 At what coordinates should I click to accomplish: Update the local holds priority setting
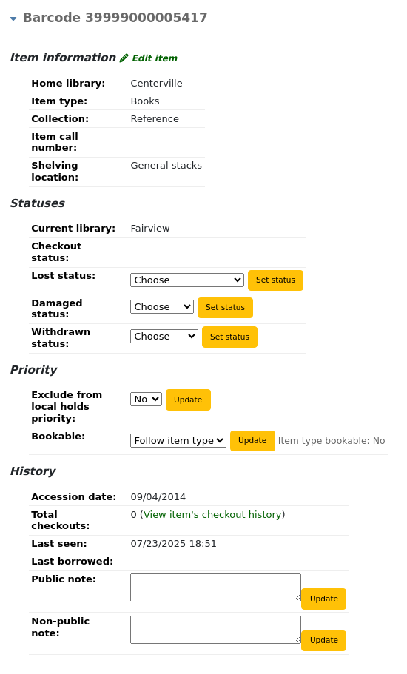click(188, 400)
